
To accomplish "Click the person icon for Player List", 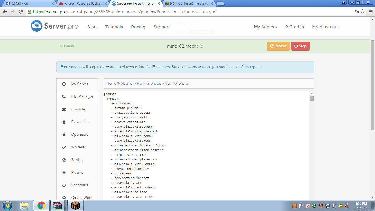I will [x=64, y=122].
